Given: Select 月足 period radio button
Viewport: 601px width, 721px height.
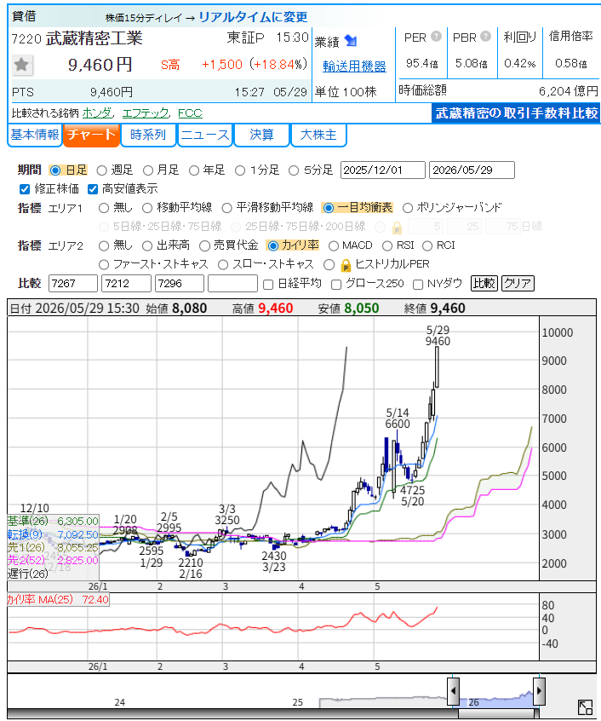Looking at the screenshot, I should point(148,170).
